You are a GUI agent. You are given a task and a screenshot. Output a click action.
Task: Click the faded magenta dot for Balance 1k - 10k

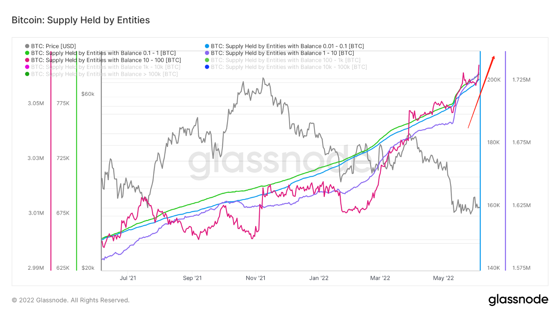(x=27, y=67)
